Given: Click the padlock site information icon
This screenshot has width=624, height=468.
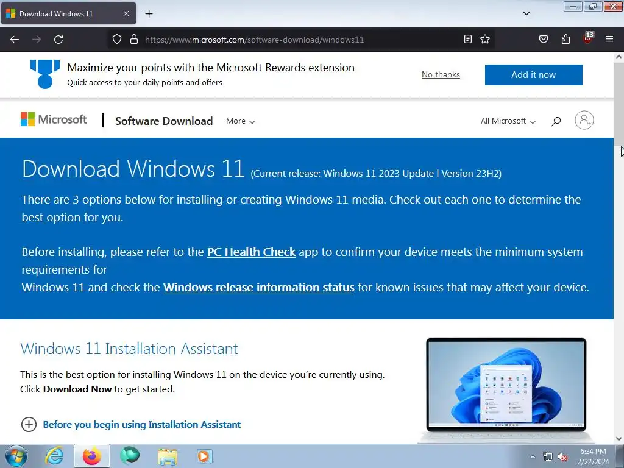Looking at the screenshot, I should coord(134,39).
